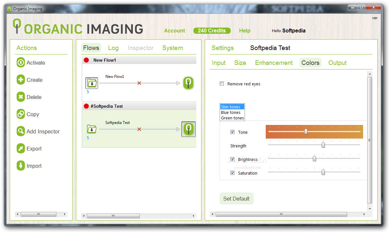The height and width of the screenshot is (233, 390).
Task: Click the Settings panel vertical scrollbar
Action: tap(370, 141)
